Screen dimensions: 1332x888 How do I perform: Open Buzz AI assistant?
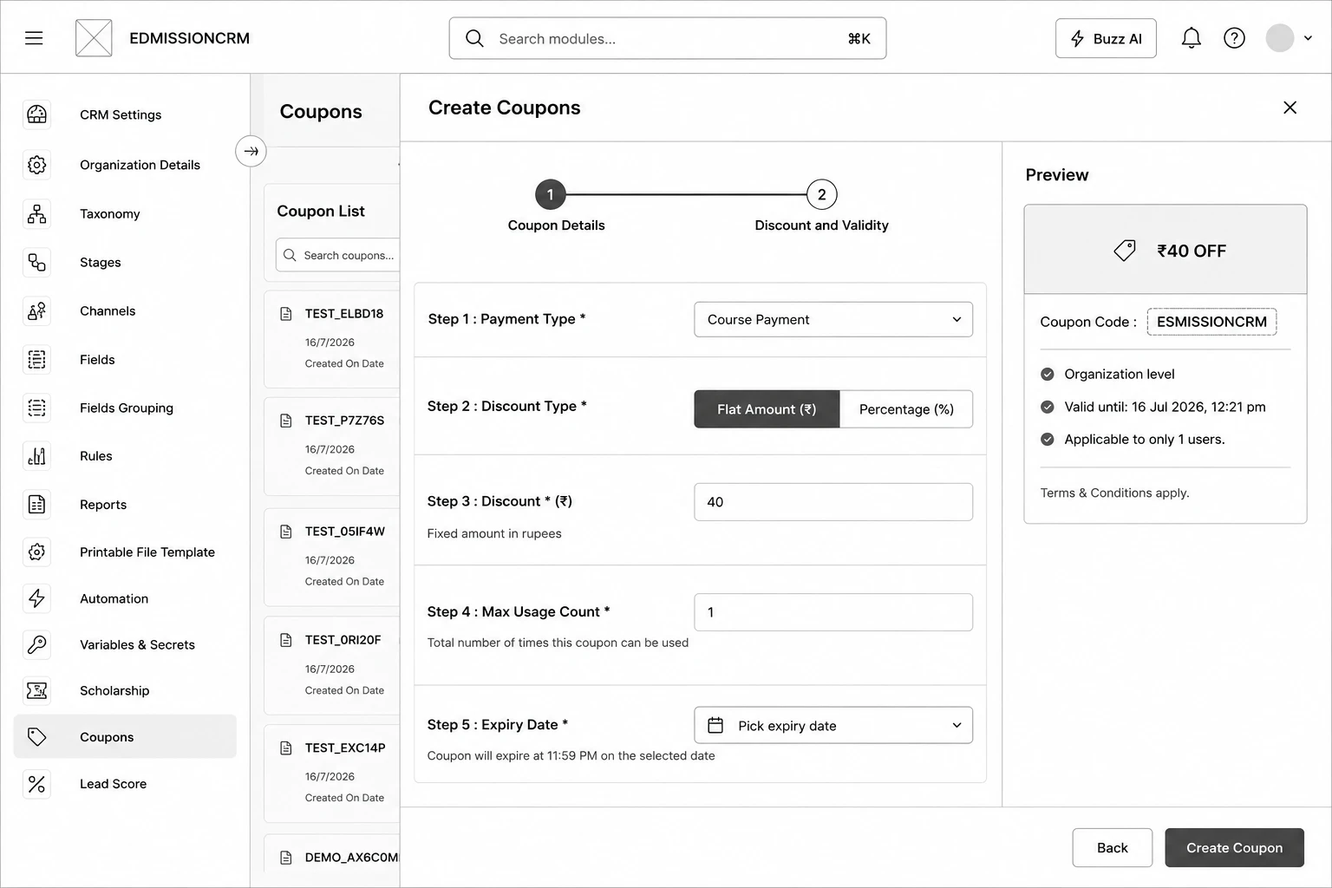(x=1106, y=38)
